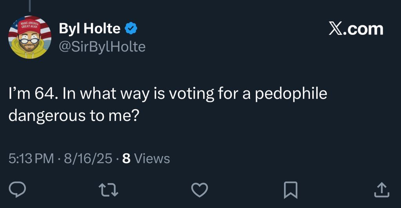Click the word "pedophile" in the tweet
This screenshot has width=401, height=208.
[x=291, y=95]
